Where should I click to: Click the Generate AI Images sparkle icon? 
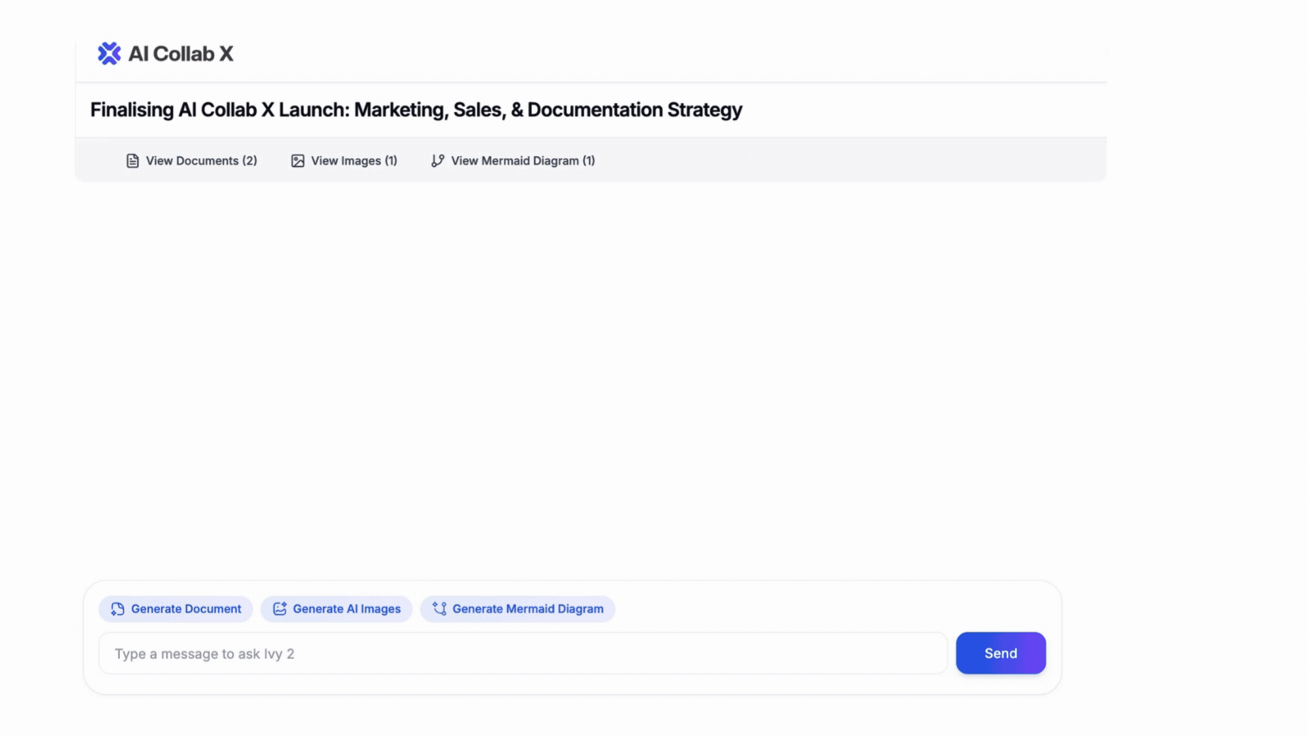279,609
